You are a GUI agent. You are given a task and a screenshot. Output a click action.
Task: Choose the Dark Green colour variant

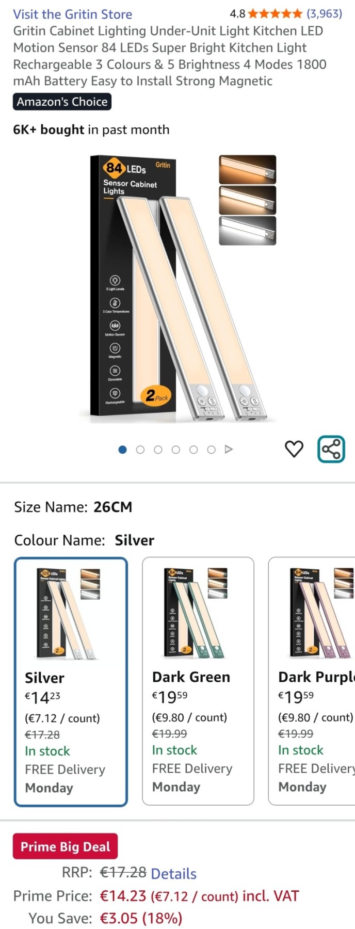[x=198, y=681]
